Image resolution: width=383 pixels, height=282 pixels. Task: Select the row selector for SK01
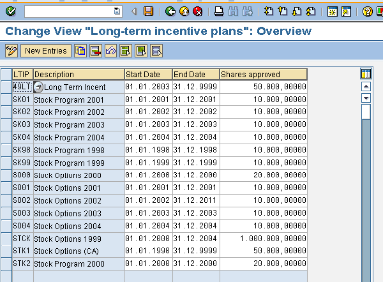point(6,100)
